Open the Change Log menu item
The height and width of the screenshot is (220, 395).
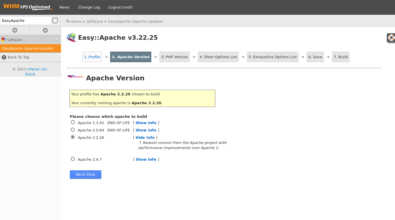tap(89, 7)
